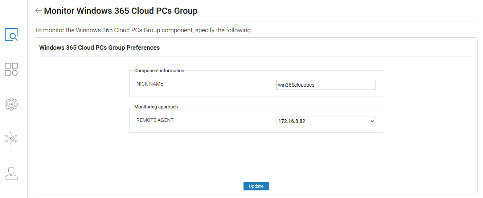This screenshot has height=198, width=483.
Task: Open the Monitor search sidebar icon
Action: point(11,34)
